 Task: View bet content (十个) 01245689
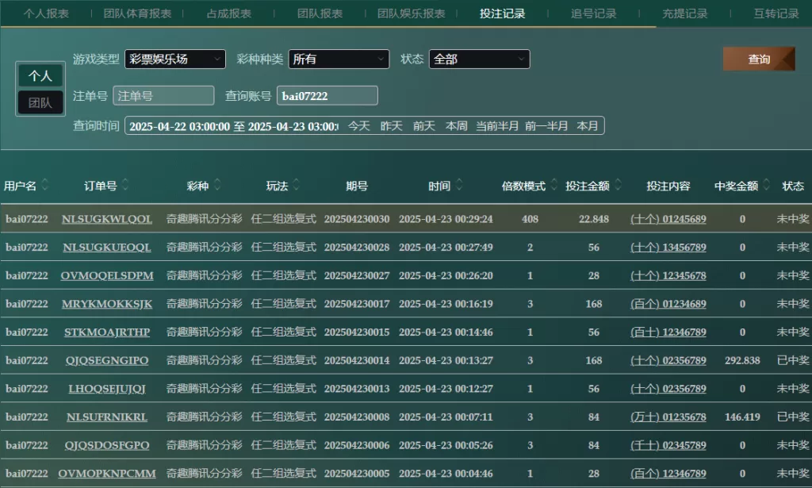click(x=668, y=219)
